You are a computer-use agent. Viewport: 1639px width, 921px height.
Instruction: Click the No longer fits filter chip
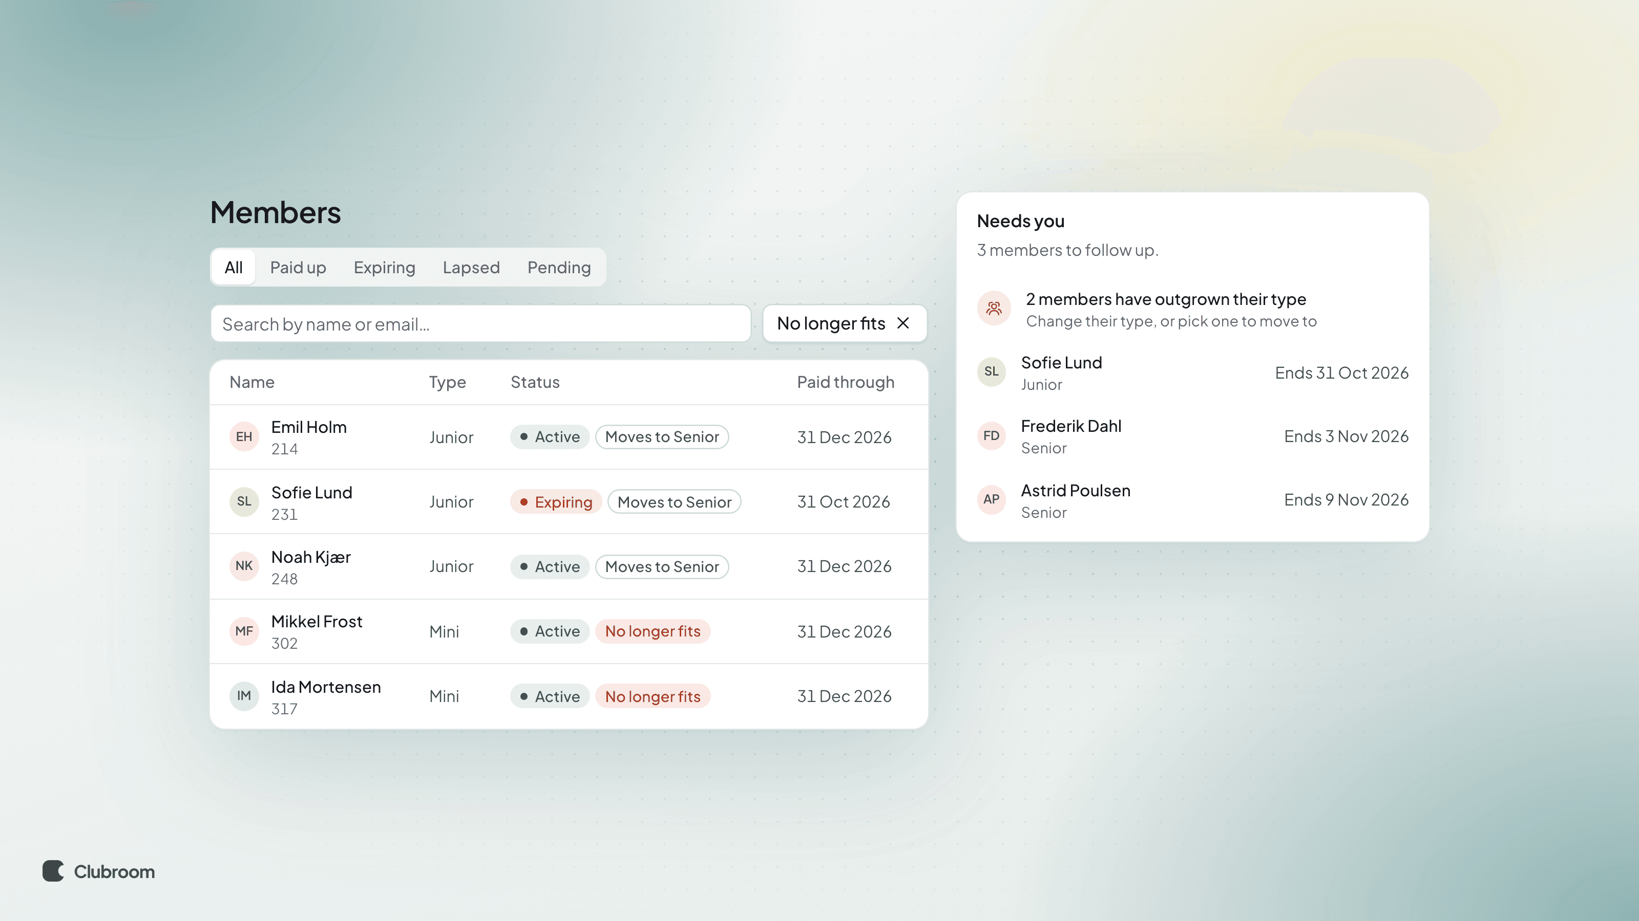coord(844,323)
